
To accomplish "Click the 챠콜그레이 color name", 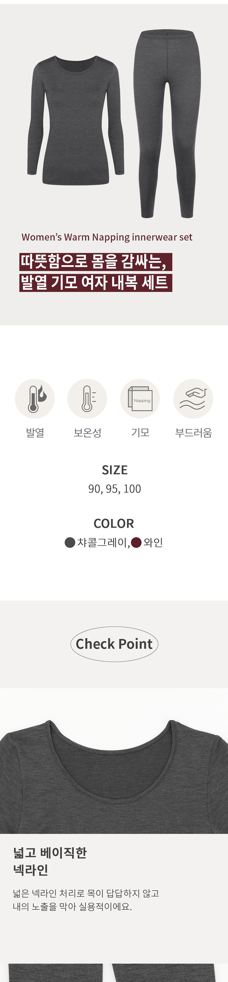I will pos(103,542).
